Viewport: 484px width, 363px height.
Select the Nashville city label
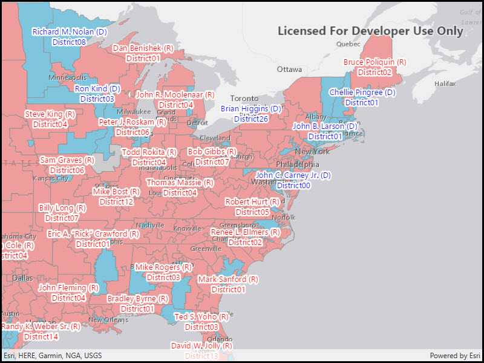[150, 225]
